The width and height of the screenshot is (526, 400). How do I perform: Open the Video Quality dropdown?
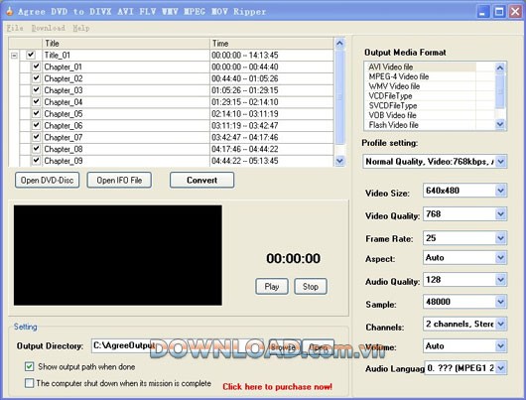click(500, 214)
